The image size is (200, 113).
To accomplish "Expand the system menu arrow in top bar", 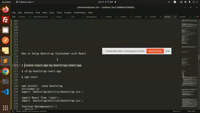I will click(x=197, y=2).
